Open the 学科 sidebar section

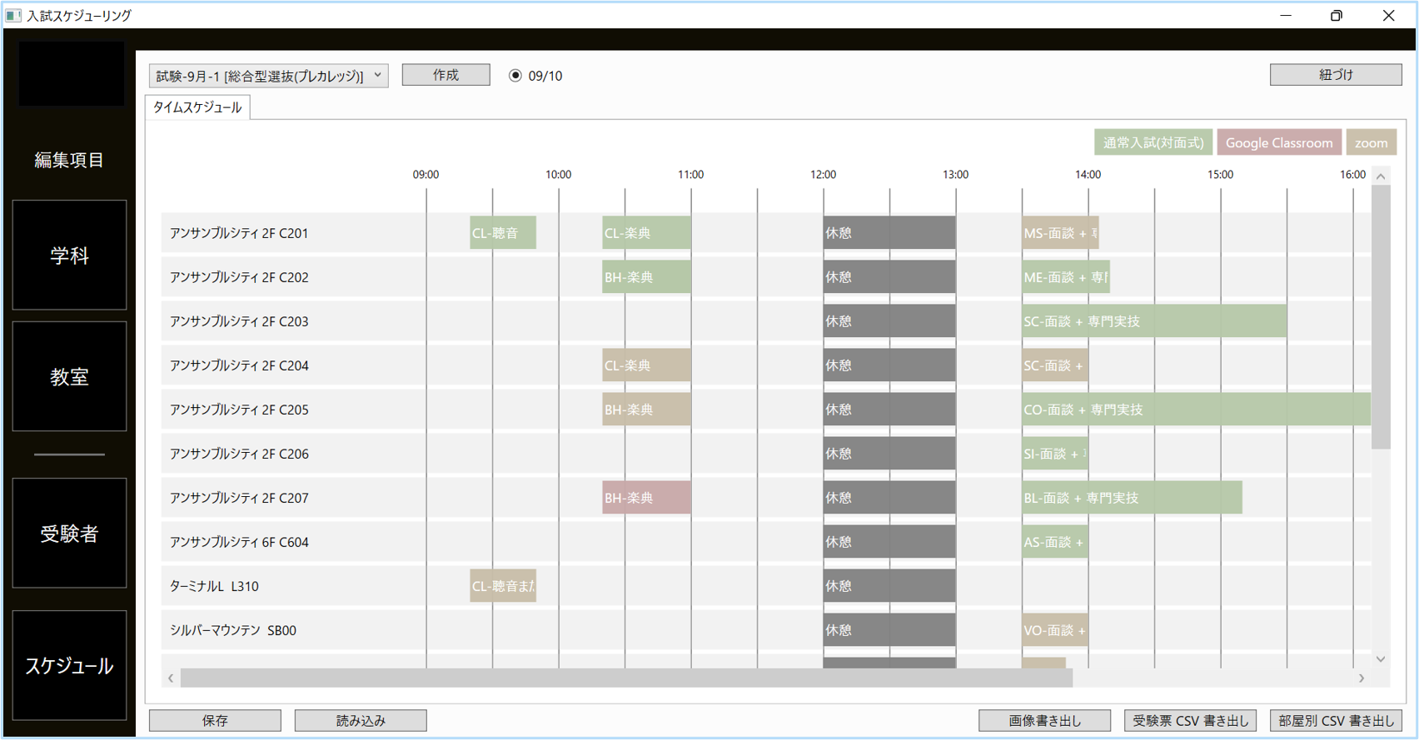coord(69,256)
